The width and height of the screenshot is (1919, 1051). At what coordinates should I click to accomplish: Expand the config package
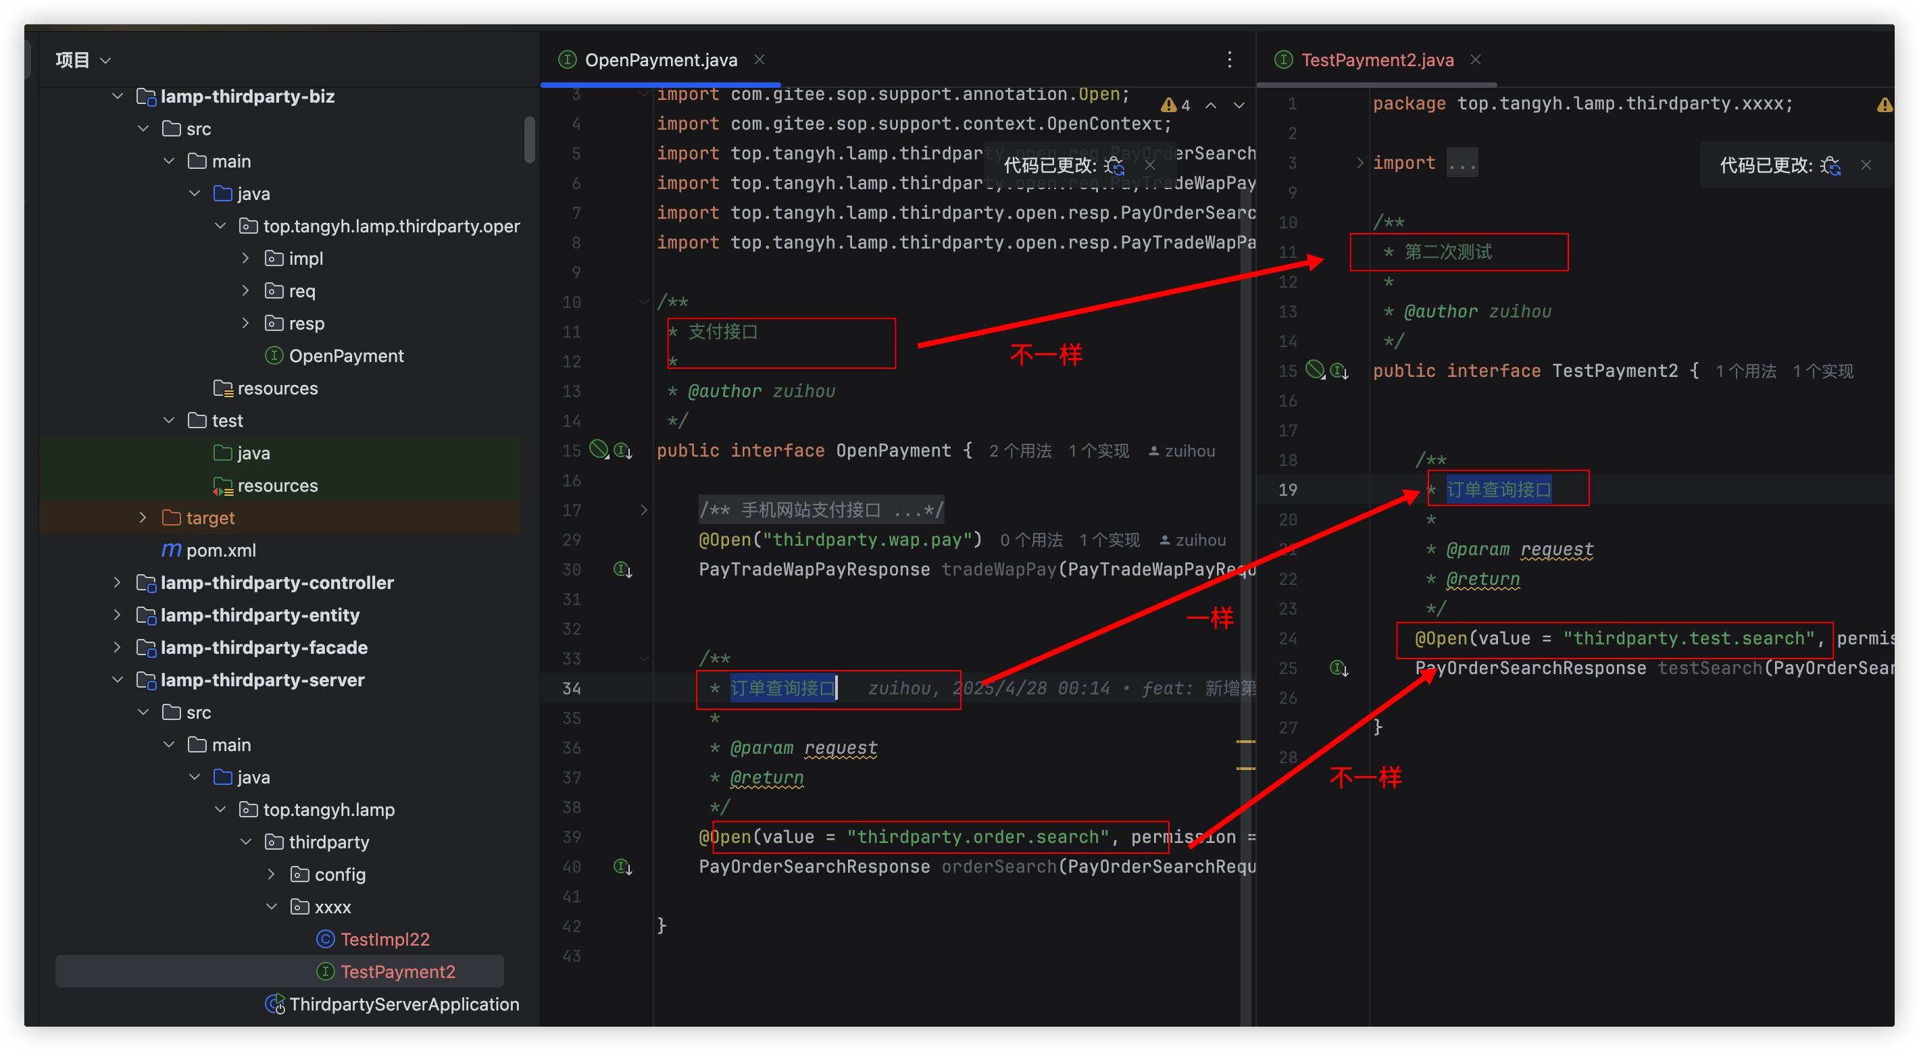pyautogui.click(x=271, y=874)
